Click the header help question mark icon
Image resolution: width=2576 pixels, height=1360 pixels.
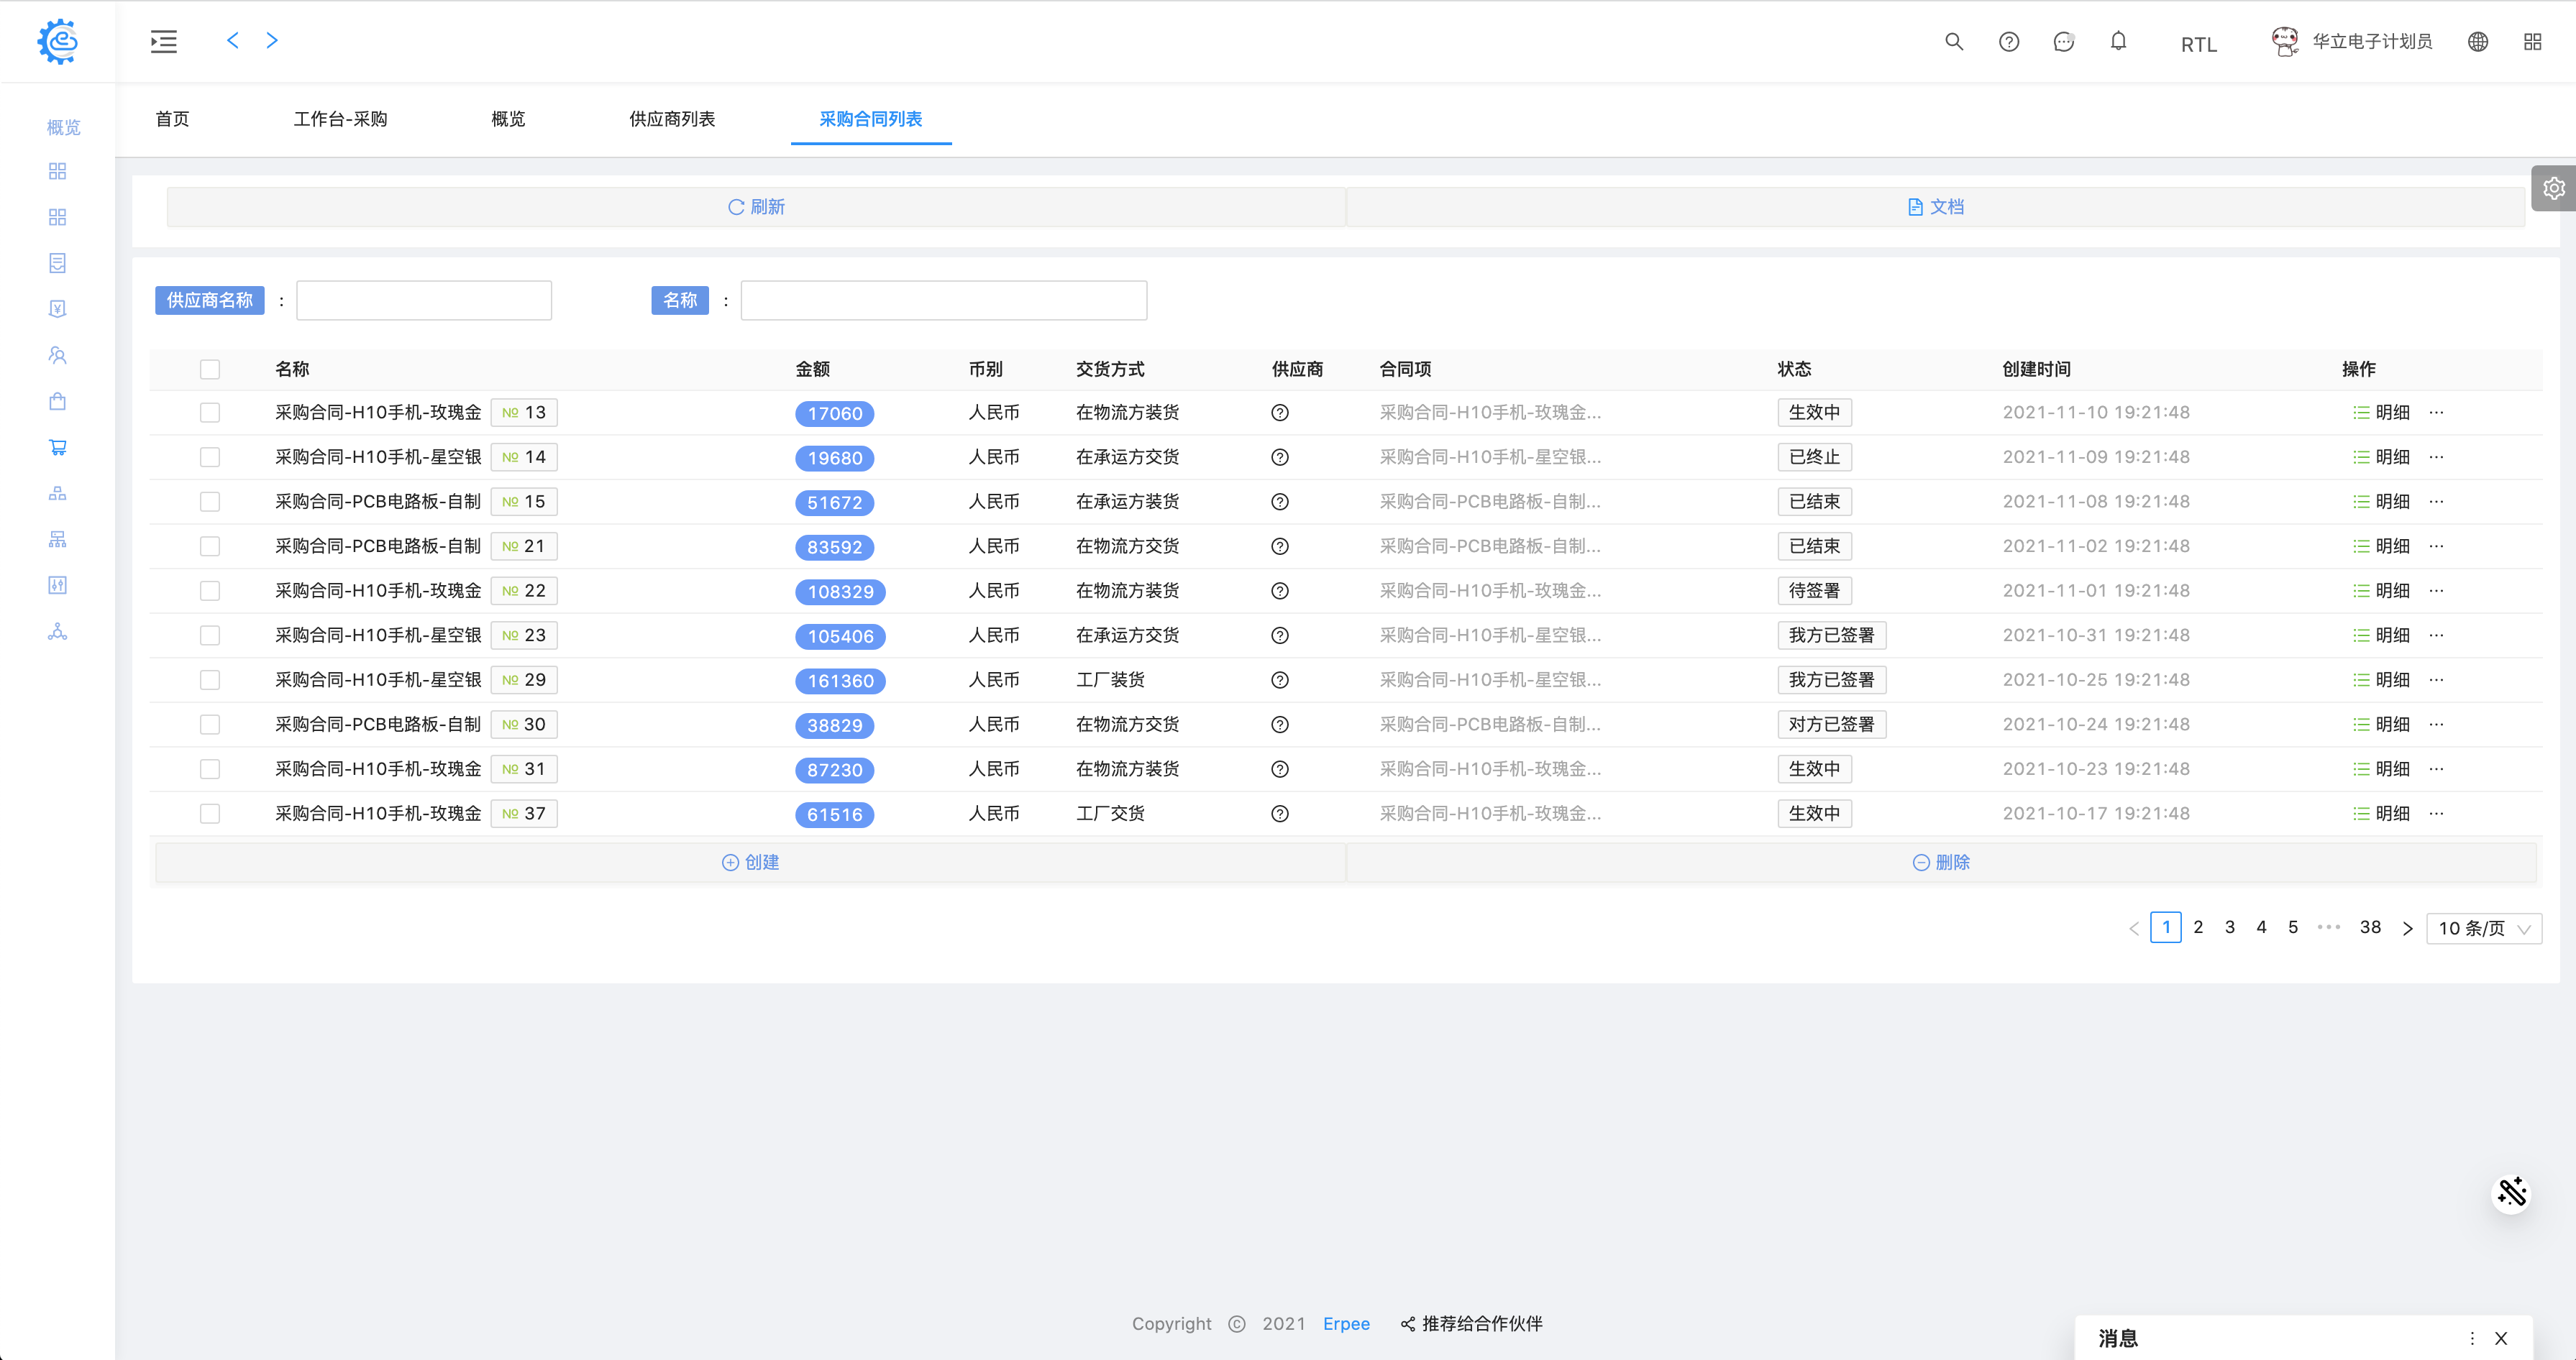point(2008,42)
